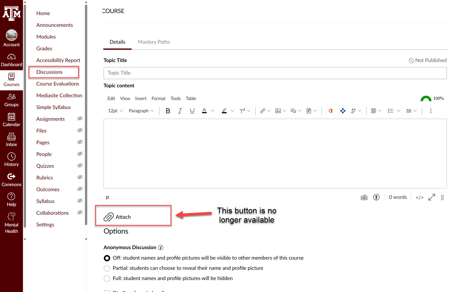
Task: Open the Courses global nav item
Action: pos(11,80)
